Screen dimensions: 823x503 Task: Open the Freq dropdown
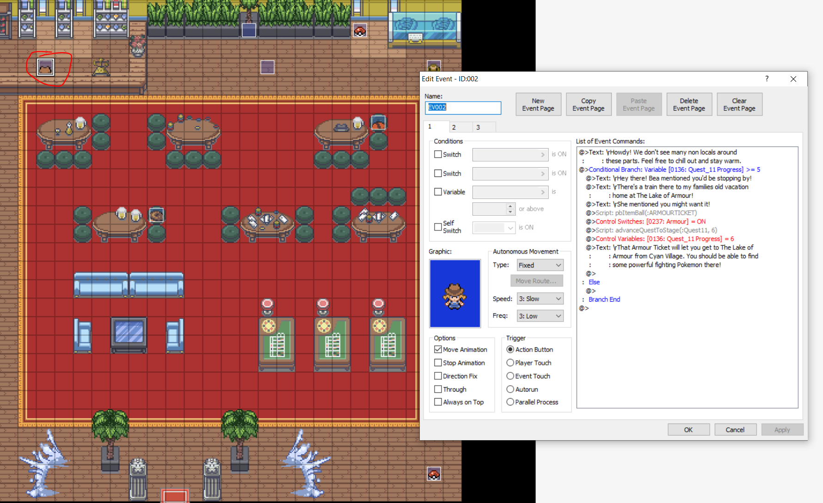[540, 316]
